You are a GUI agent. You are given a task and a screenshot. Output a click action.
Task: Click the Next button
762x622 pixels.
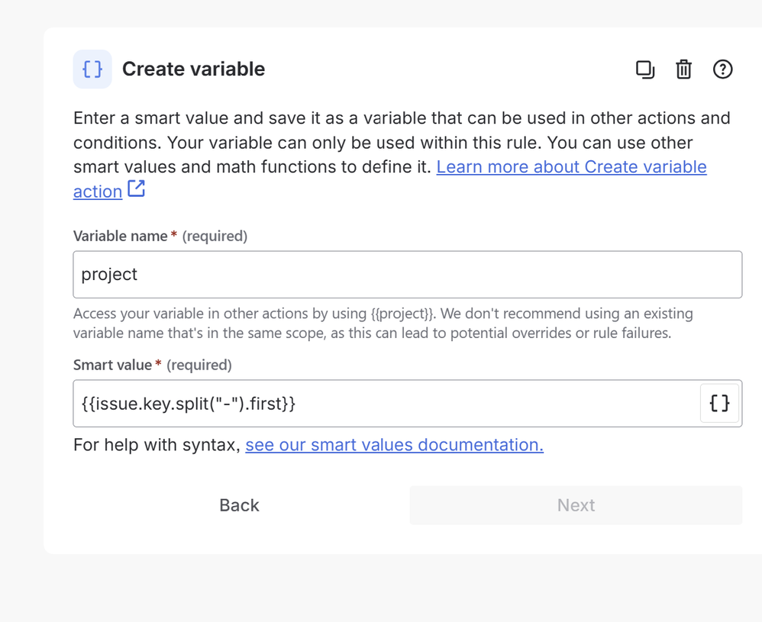pos(576,505)
